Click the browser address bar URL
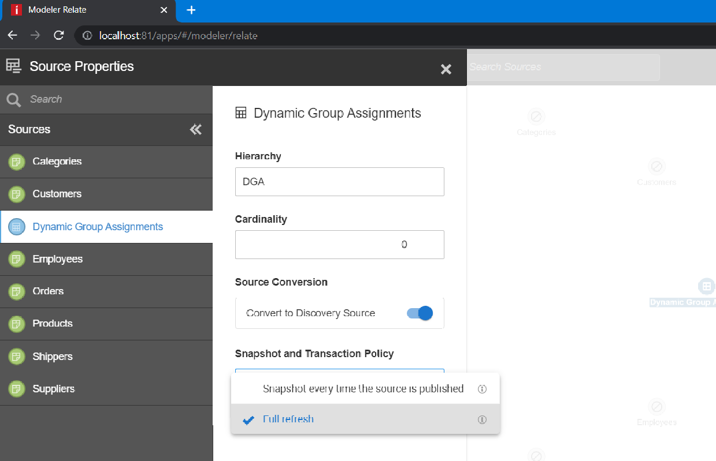The width and height of the screenshot is (716, 461). pos(179,36)
